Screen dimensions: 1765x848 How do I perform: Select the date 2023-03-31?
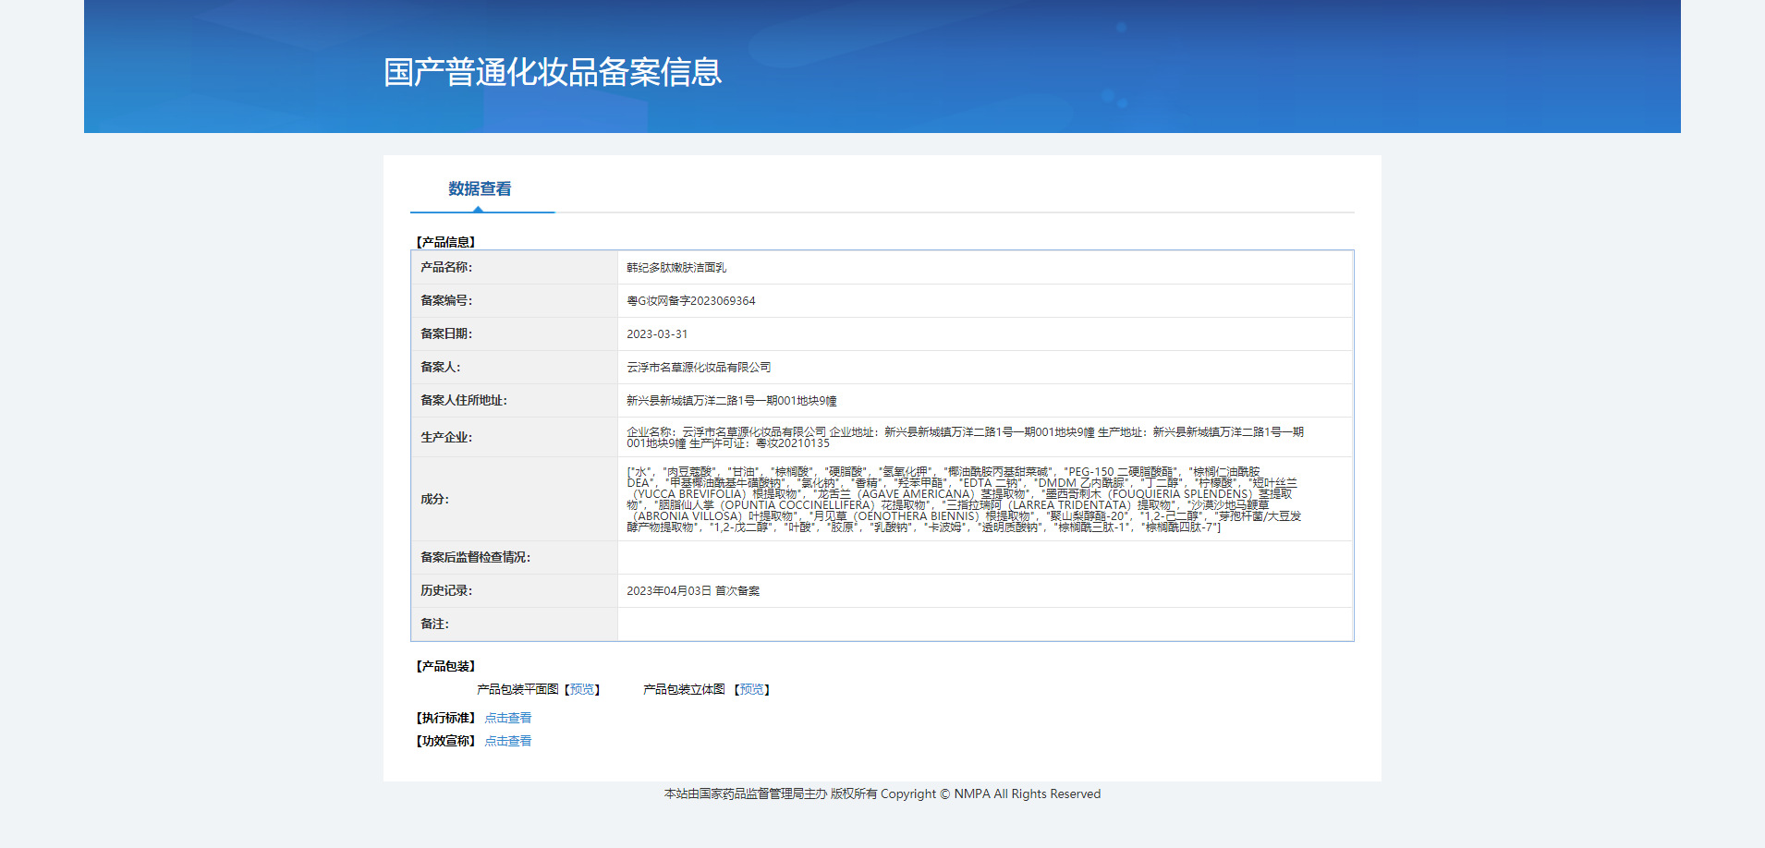click(x=657, y=334)
